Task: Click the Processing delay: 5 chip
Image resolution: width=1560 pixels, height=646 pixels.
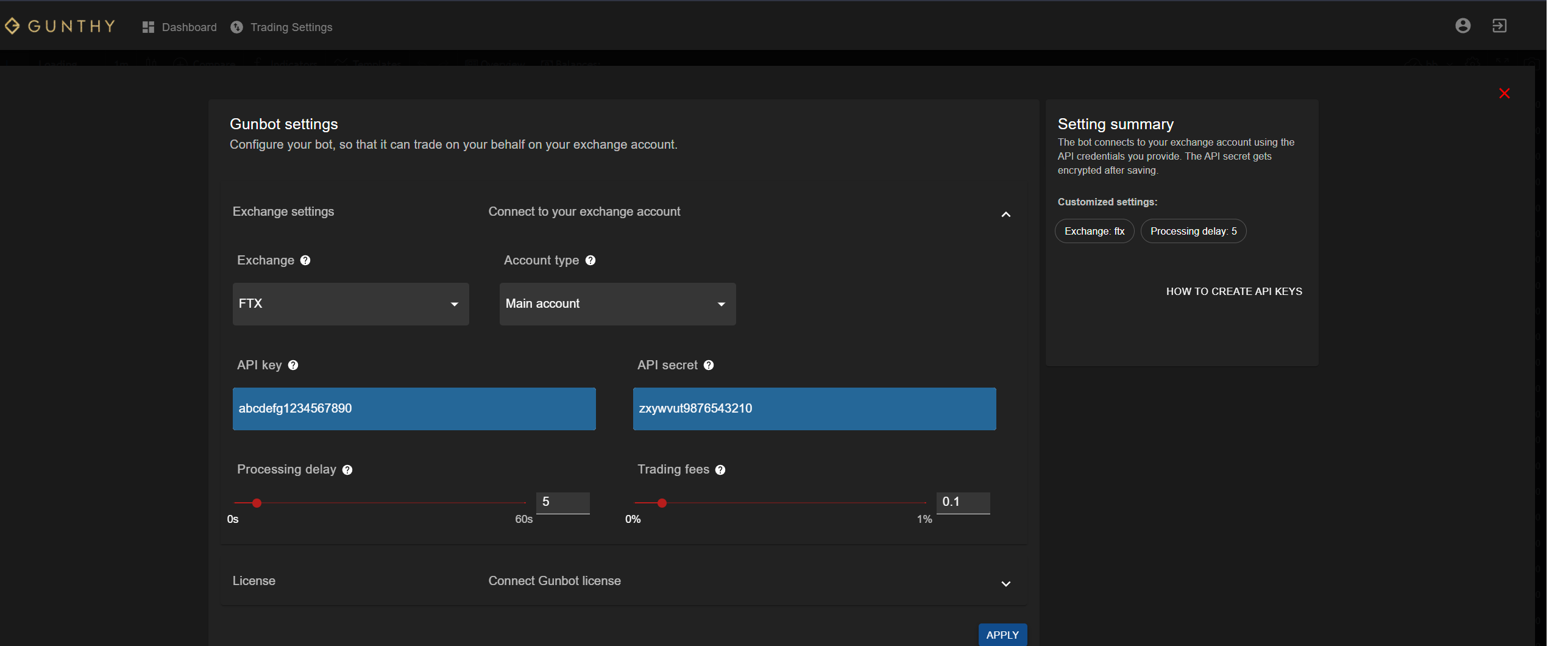Action: pos(1193,231)
